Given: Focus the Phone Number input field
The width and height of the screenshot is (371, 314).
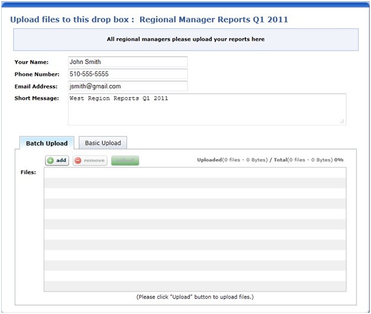Looking at the screenshot, I should pos(128,75).
